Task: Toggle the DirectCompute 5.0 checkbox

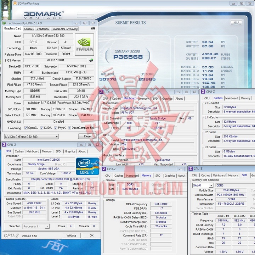Action: pos(69,128)
